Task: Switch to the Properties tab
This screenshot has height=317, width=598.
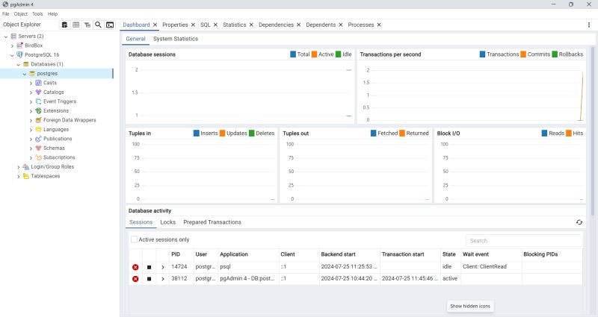Action: pyautogui.click(x=175, y=25)
